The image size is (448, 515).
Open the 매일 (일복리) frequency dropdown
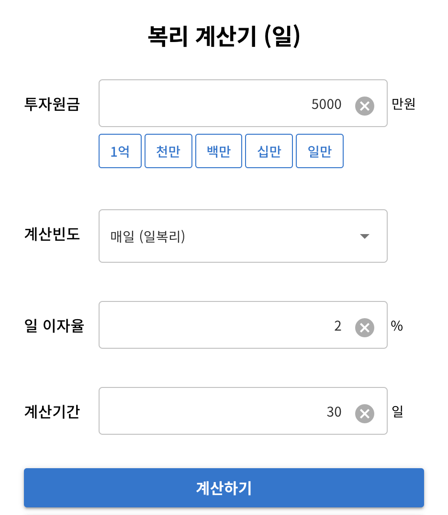(230, 236)
